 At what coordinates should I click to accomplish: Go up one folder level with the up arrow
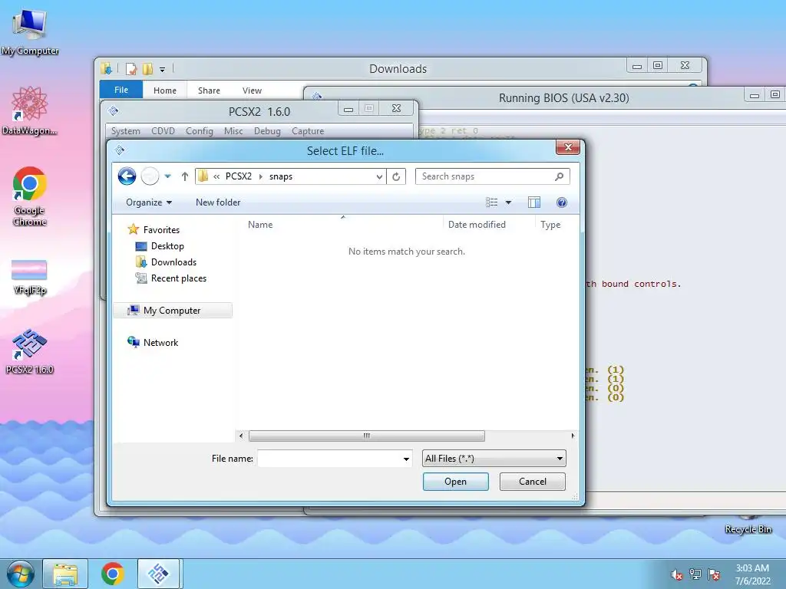[x=184, y=176]
